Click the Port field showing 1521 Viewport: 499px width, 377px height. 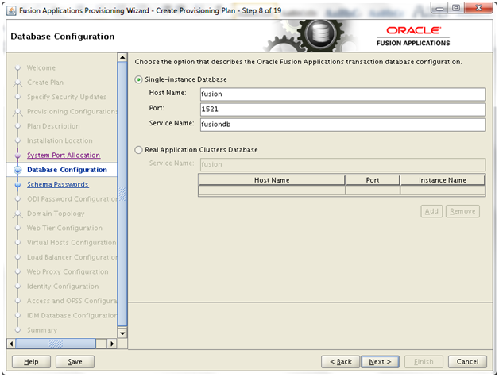[x=342, y=110]
